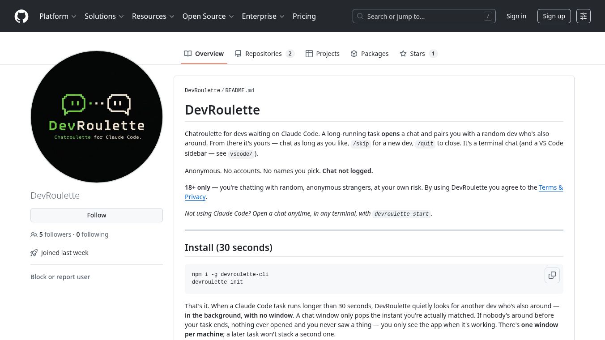605x340 pixels.
Task: View the 5 followers list
Action: (x=55, y=234)
